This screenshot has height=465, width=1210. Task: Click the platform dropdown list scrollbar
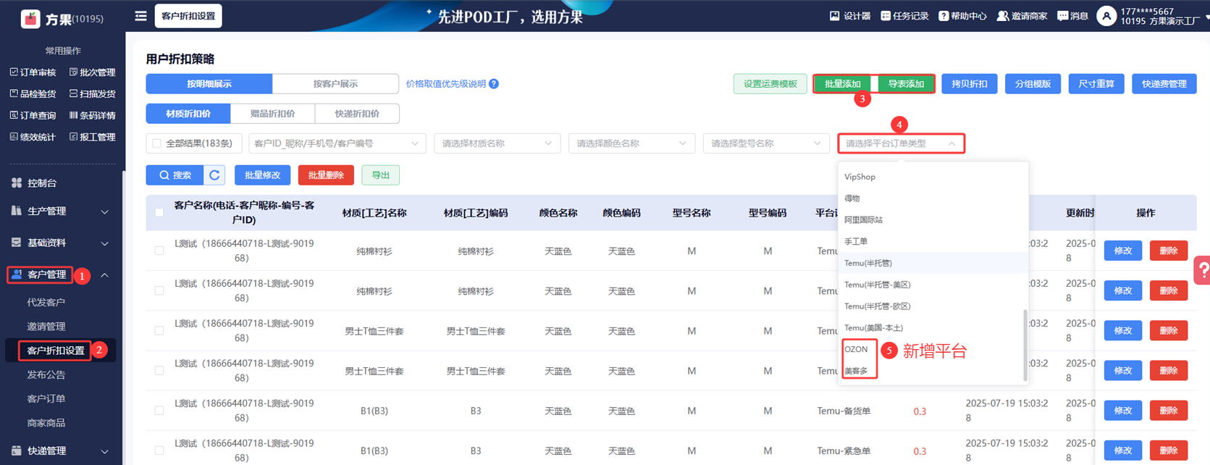pos(1025,344)
